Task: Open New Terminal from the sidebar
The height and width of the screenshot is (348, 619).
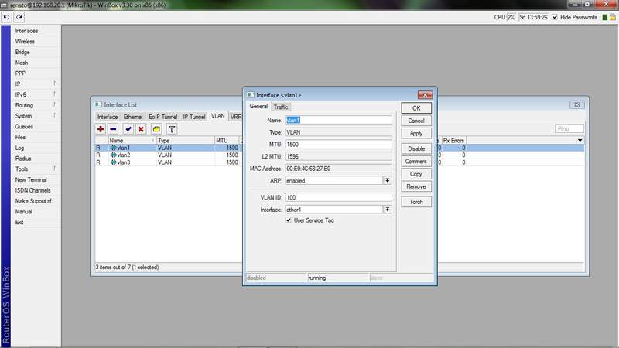Action: click(x=31, y=179)
